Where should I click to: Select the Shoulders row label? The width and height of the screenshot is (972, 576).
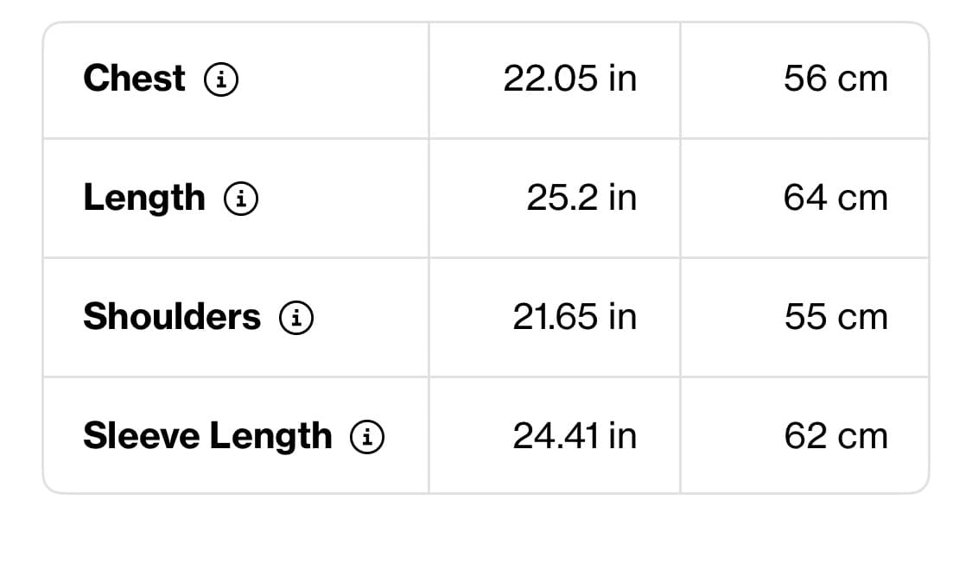point(172,316)
